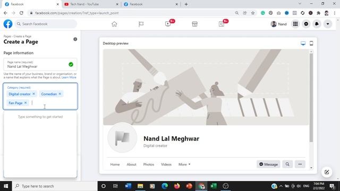Open a new browser tab
340x191 pixels.
[186, 4]
